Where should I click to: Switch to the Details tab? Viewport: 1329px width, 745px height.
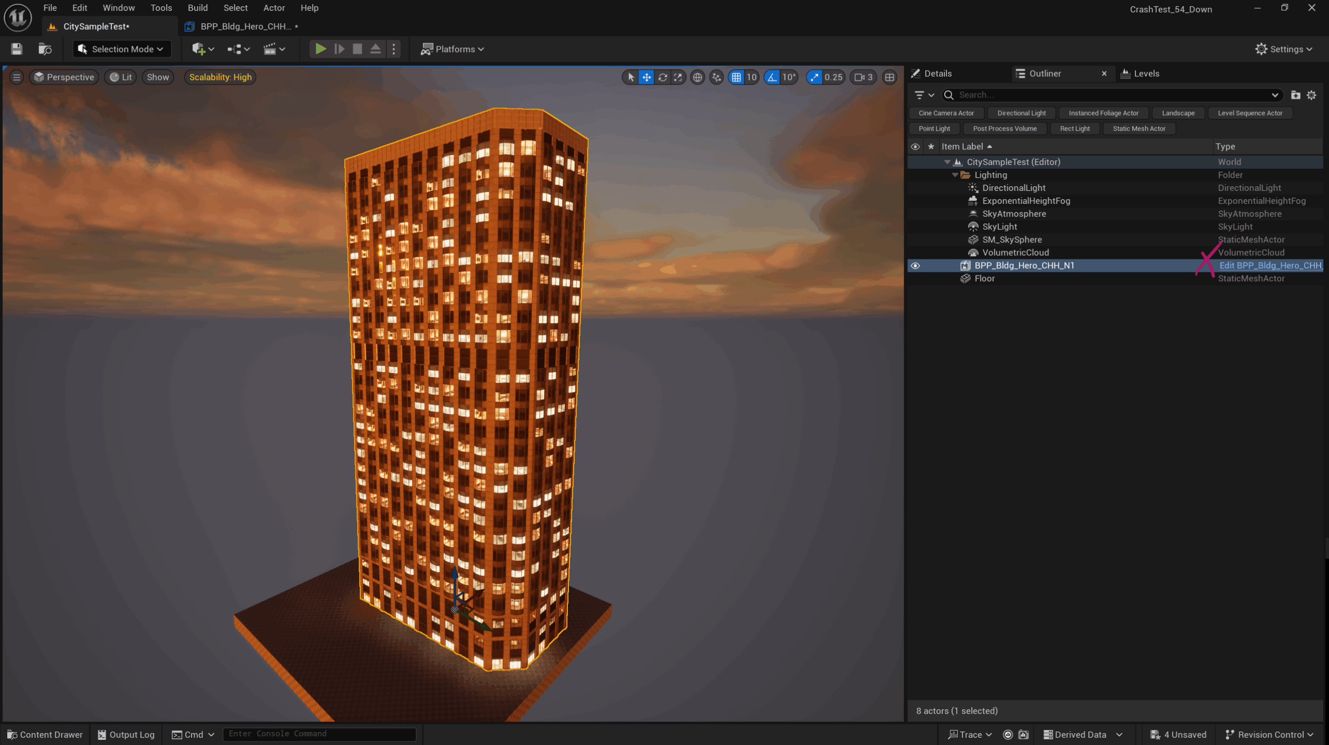click(937, 73)
